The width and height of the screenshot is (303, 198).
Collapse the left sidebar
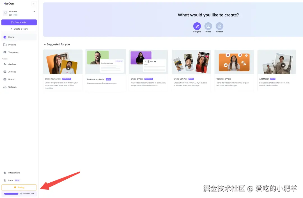[34, 4]
